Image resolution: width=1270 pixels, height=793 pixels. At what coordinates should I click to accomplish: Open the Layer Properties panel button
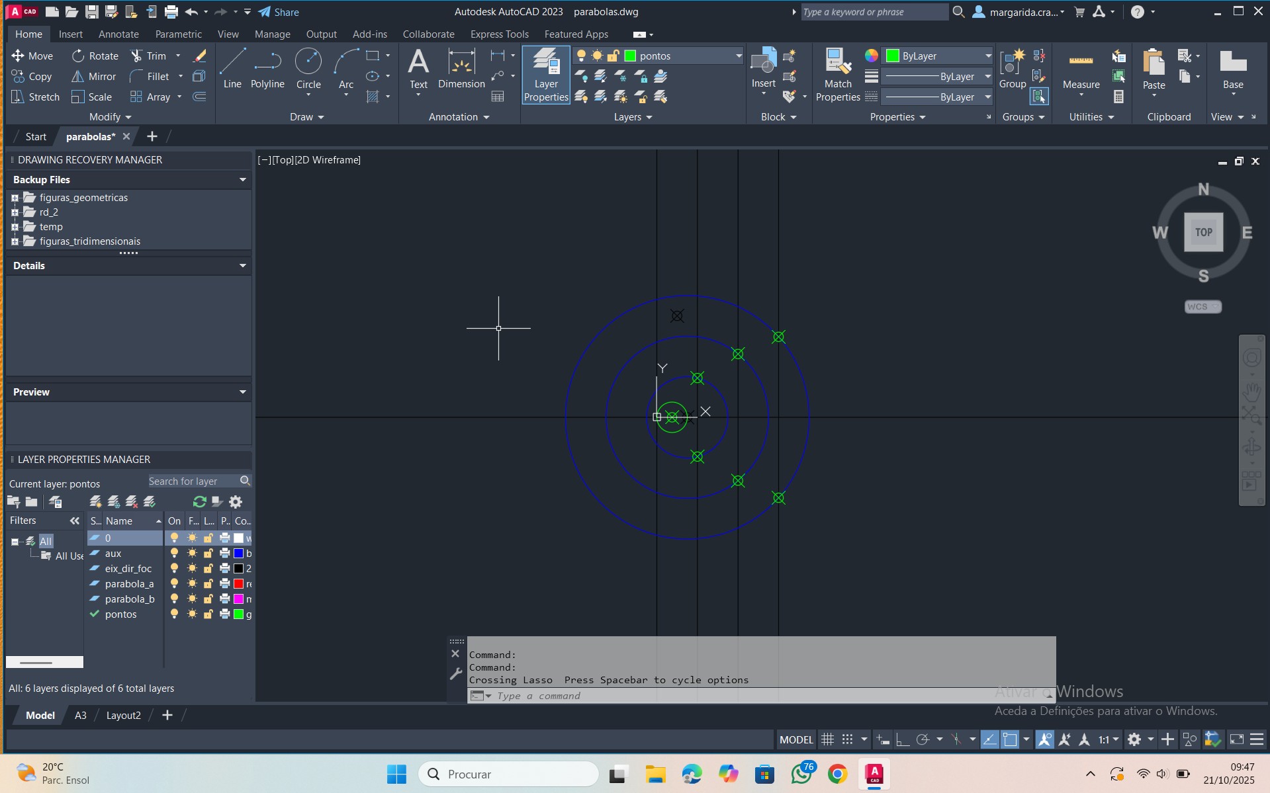[546, 75]
